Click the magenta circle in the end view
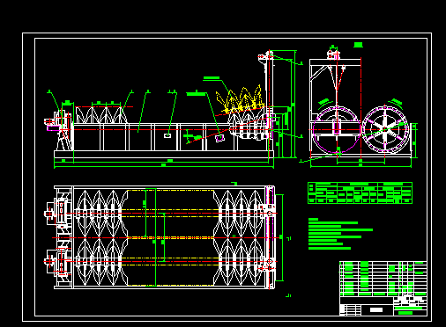Image resolution: width=446 pixels, height=327 pixels. point(337,130)
